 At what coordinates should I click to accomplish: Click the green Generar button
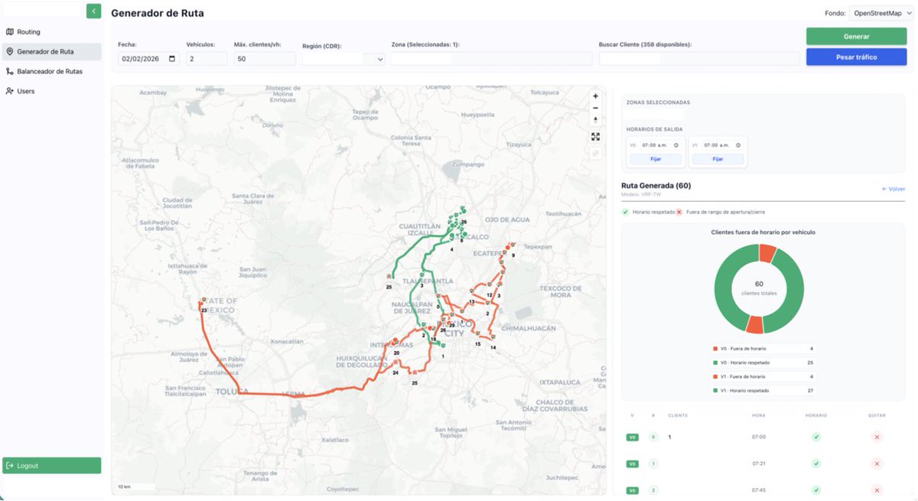click(856, 37)
